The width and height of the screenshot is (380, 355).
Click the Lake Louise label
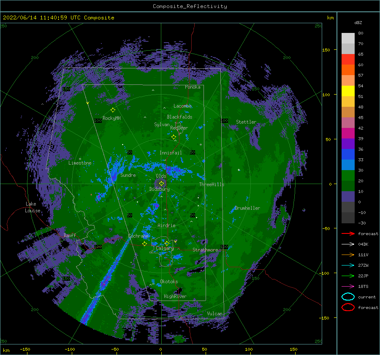(33, 207)
